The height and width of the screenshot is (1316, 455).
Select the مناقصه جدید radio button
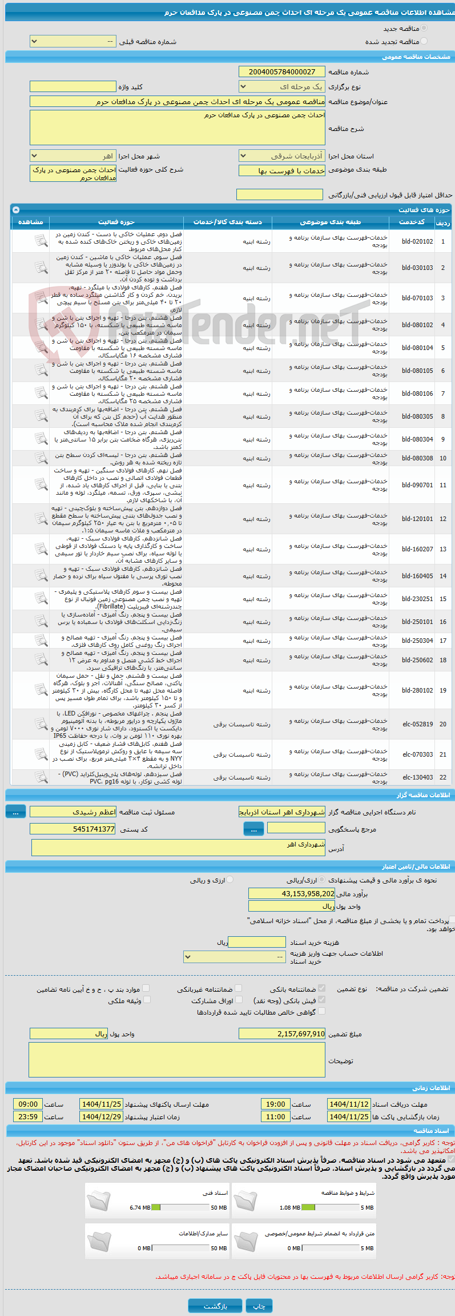click(424, 28)
